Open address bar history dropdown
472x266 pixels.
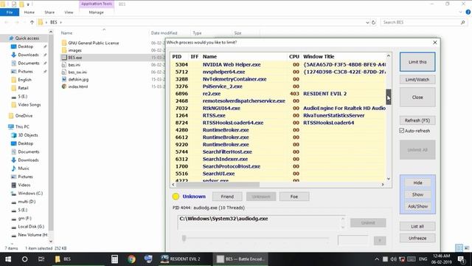tap(367, 22)
